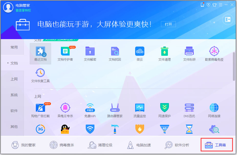Open the 流量监控 traffic monitor
The width and height of the screenshot is (237, 155).
[139, 109]
